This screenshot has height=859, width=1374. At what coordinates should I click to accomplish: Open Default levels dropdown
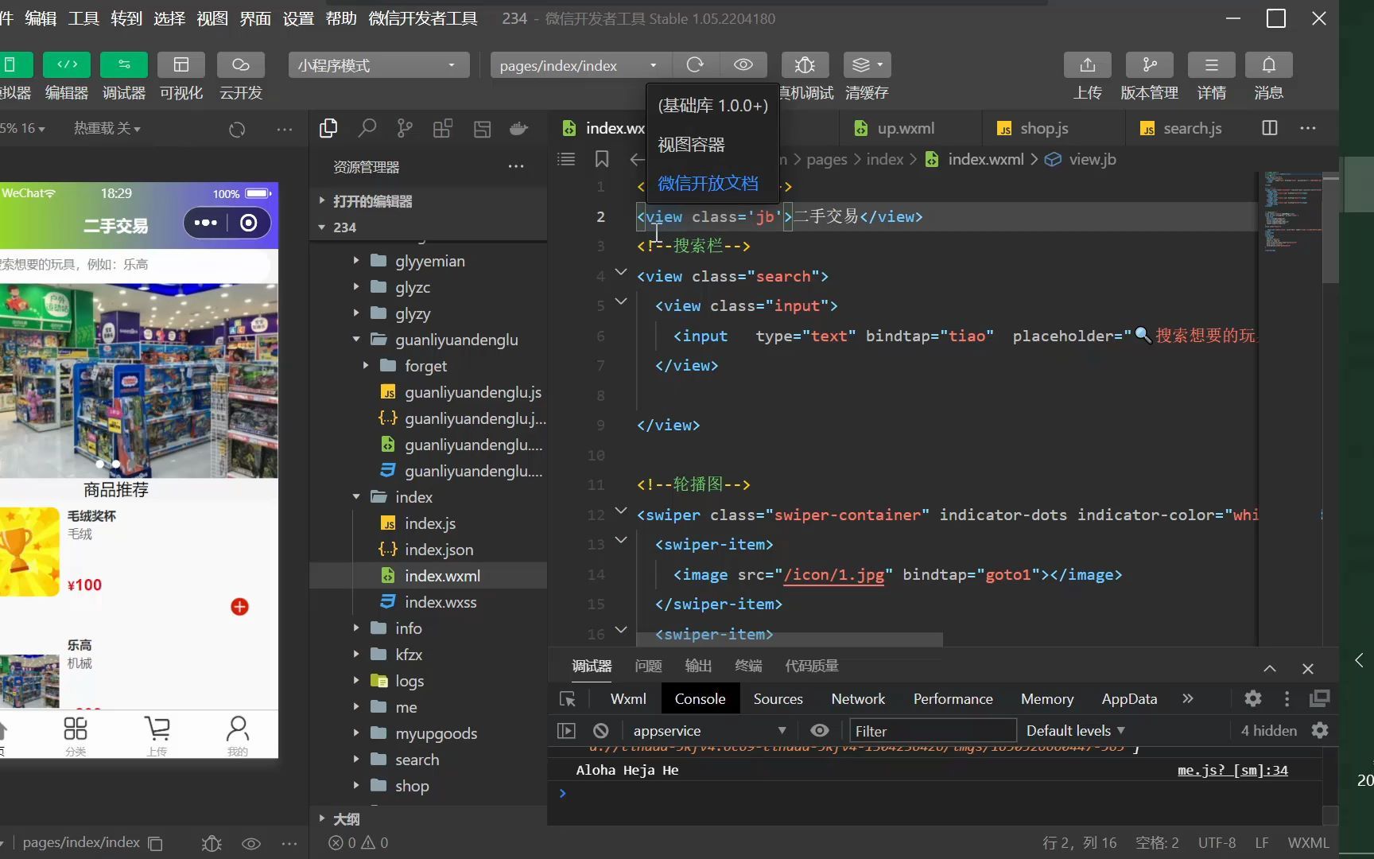(x=1076, y=730)
